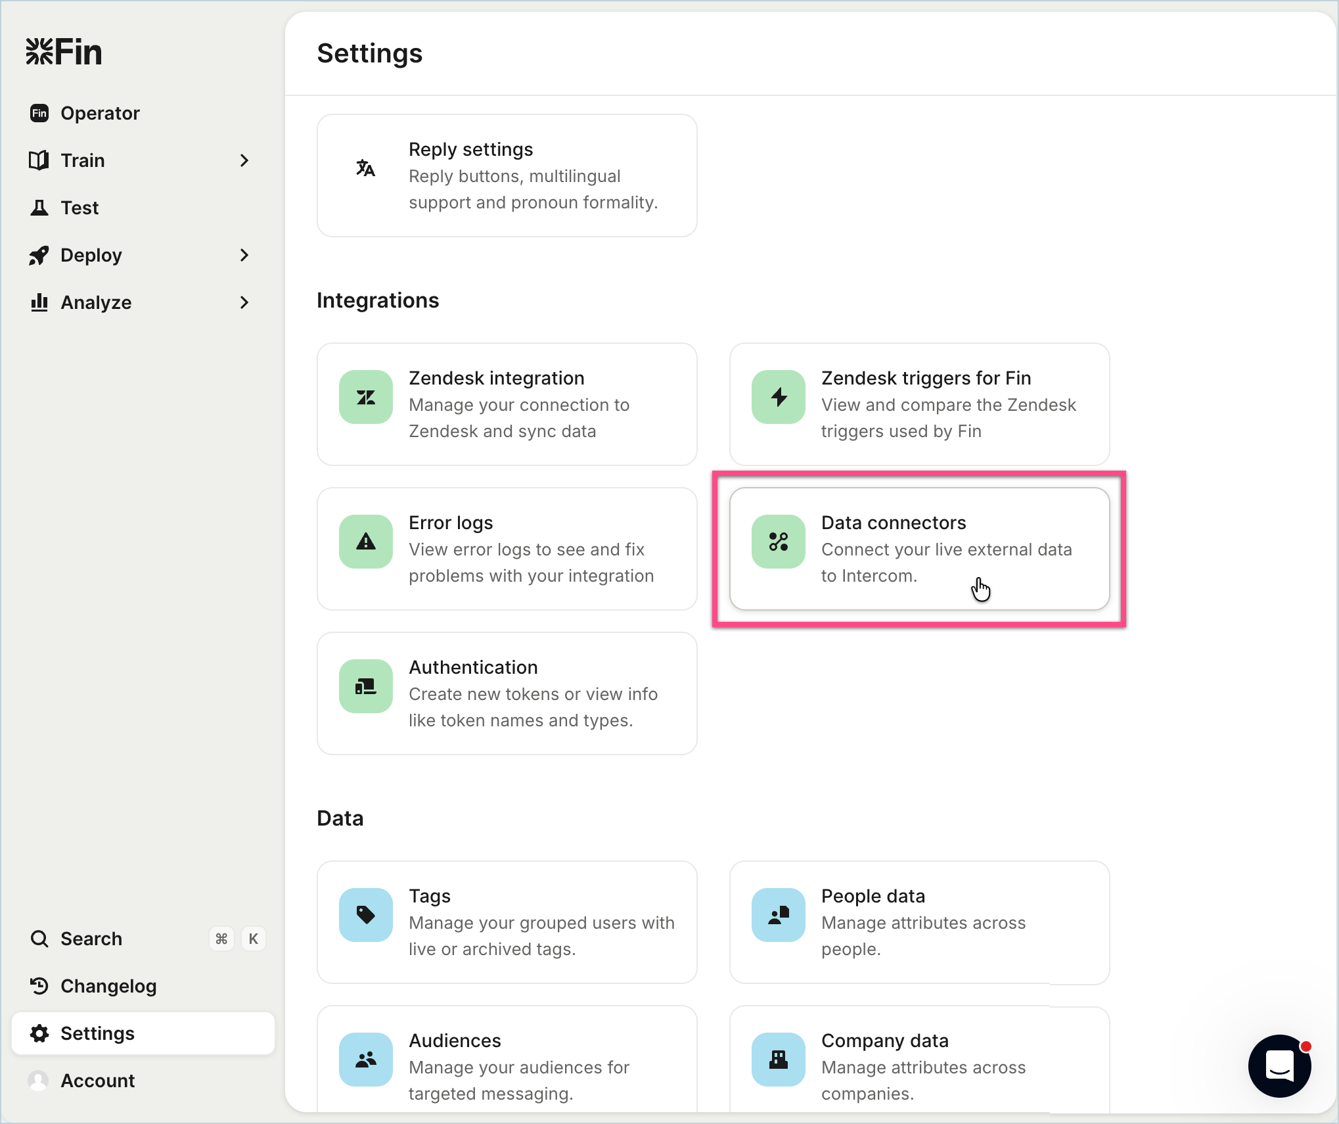Viewport: 1339px width, 1124px height.
Task: Open the Zendesk integration card
Action: (507, 404)
